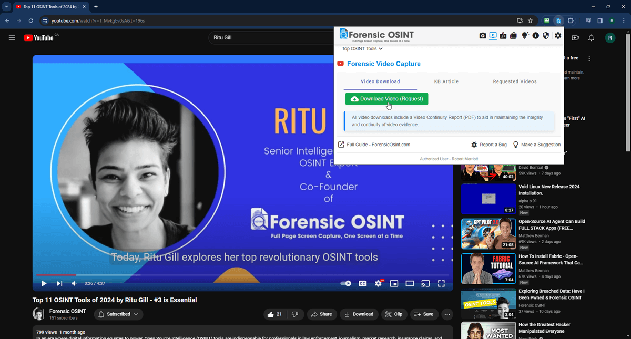
Task: Click the YouTube Download button below the video
Action: (x=359, y=314)
